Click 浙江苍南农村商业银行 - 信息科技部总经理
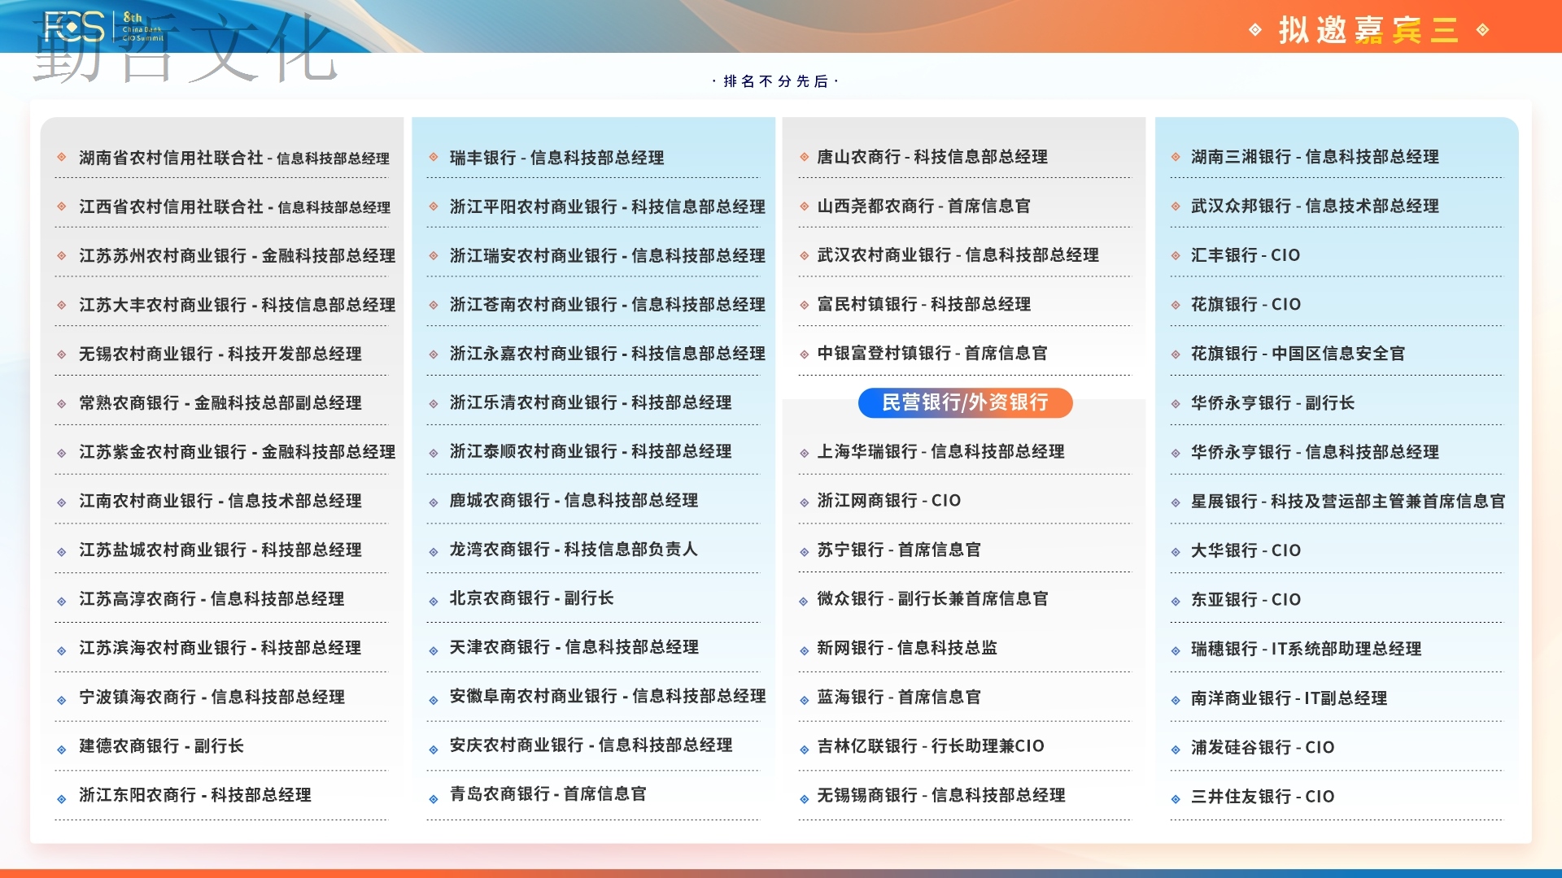1562x878 pixels. [608, 304]
